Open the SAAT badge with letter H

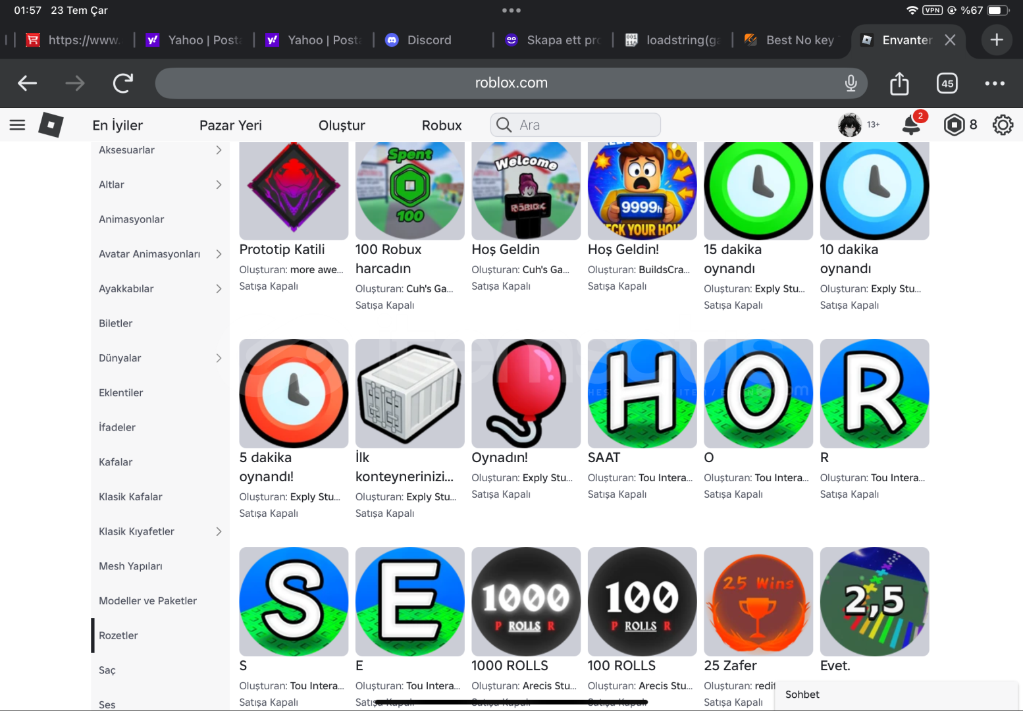tap(643, 394)
